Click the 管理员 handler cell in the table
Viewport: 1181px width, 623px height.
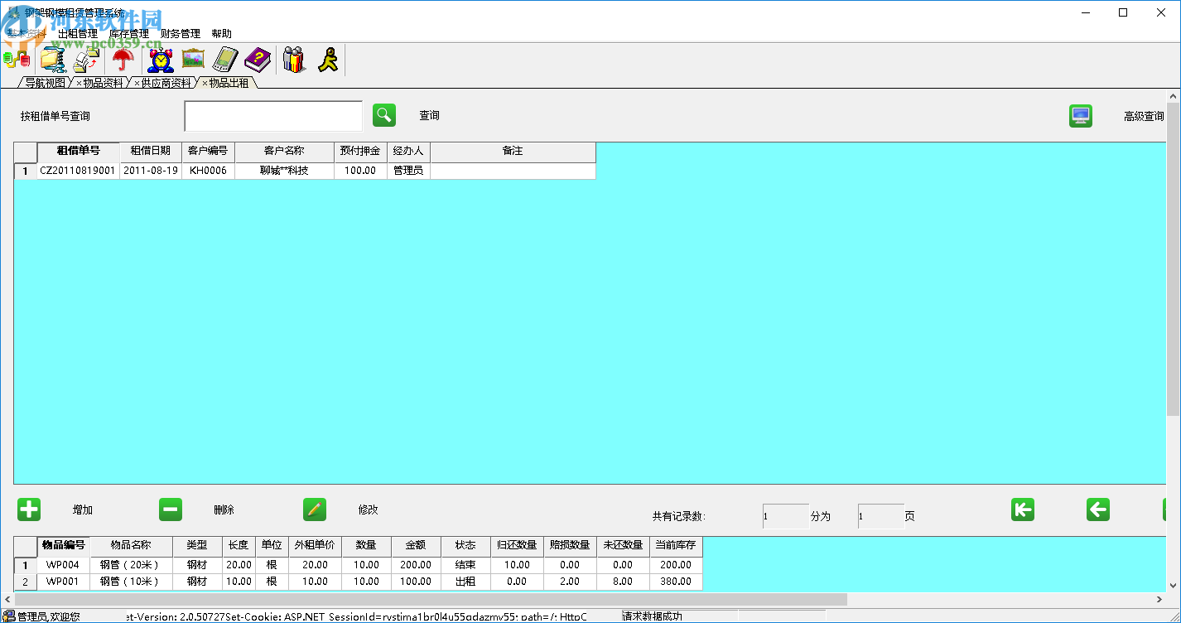pyautogui.click(x=408, y=171)
